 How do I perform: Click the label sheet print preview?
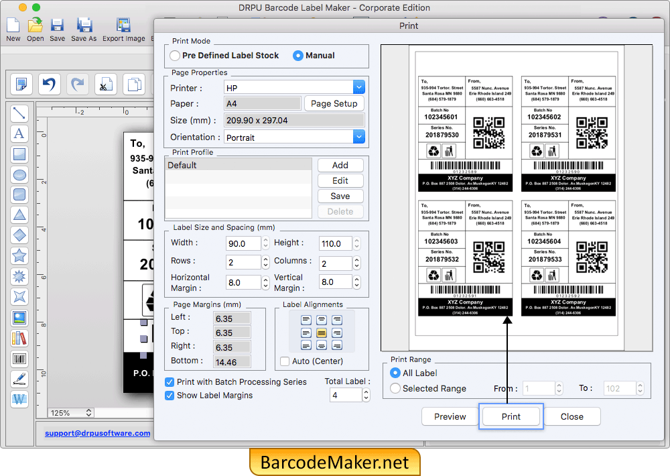coord(517,198)
